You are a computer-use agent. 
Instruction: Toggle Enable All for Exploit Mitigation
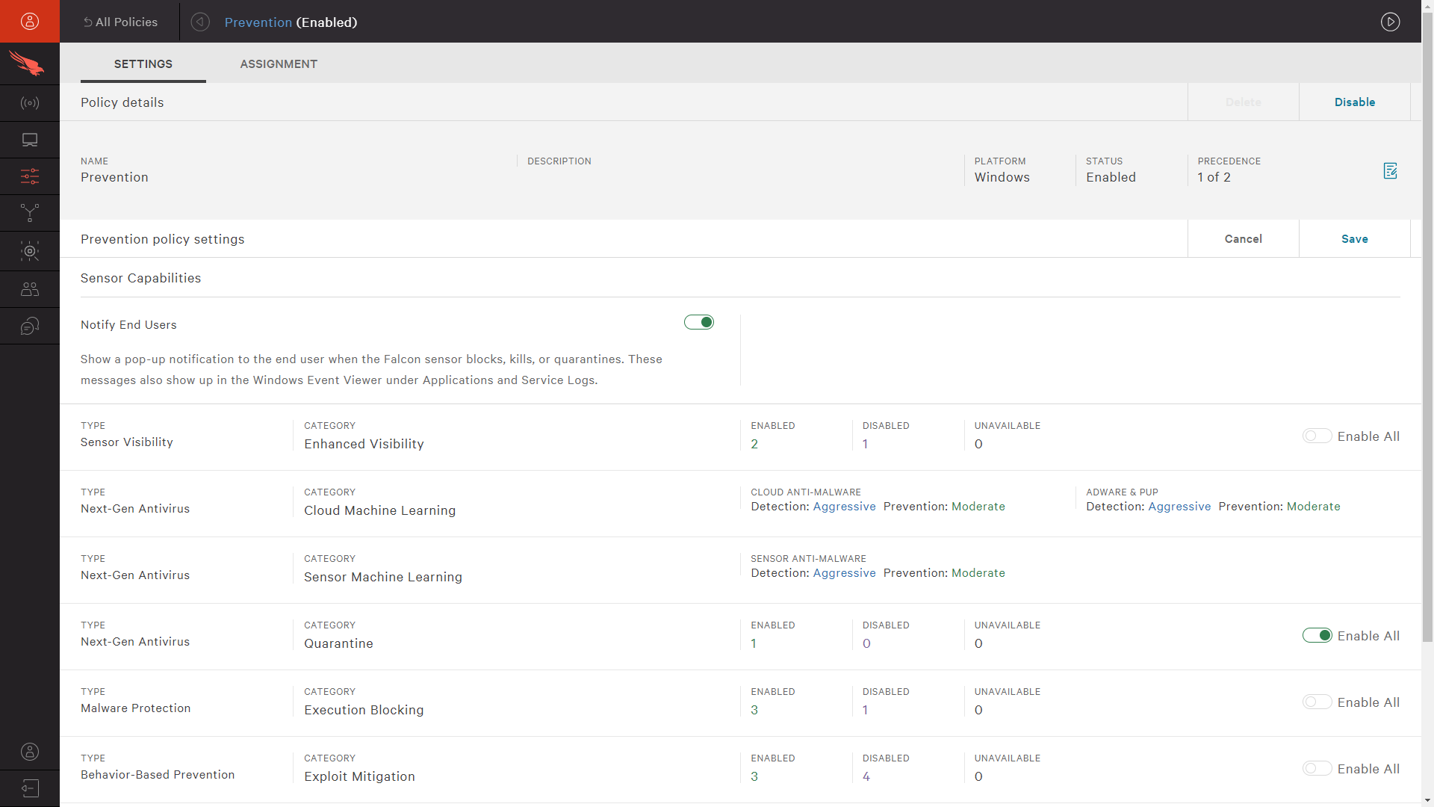pos(1316,768)
